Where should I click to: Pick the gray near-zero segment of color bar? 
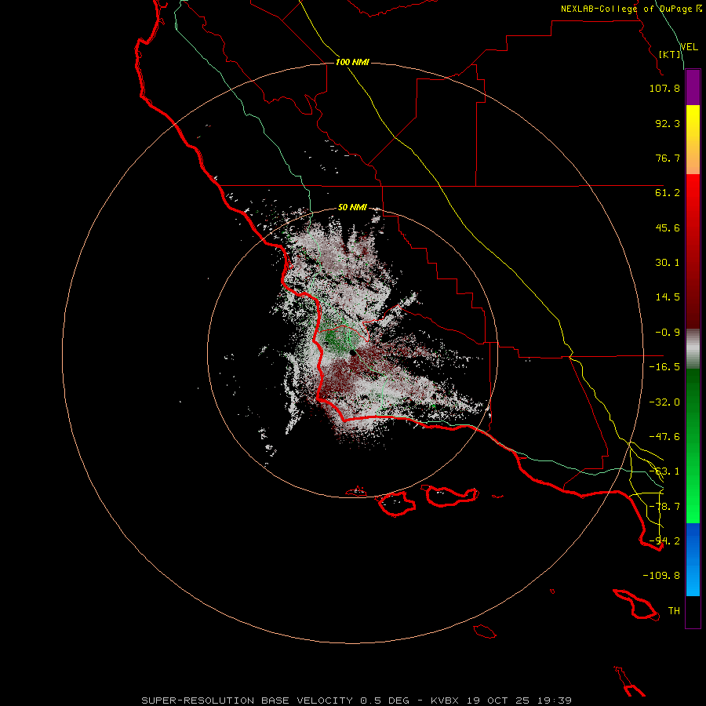click(693, 349)
